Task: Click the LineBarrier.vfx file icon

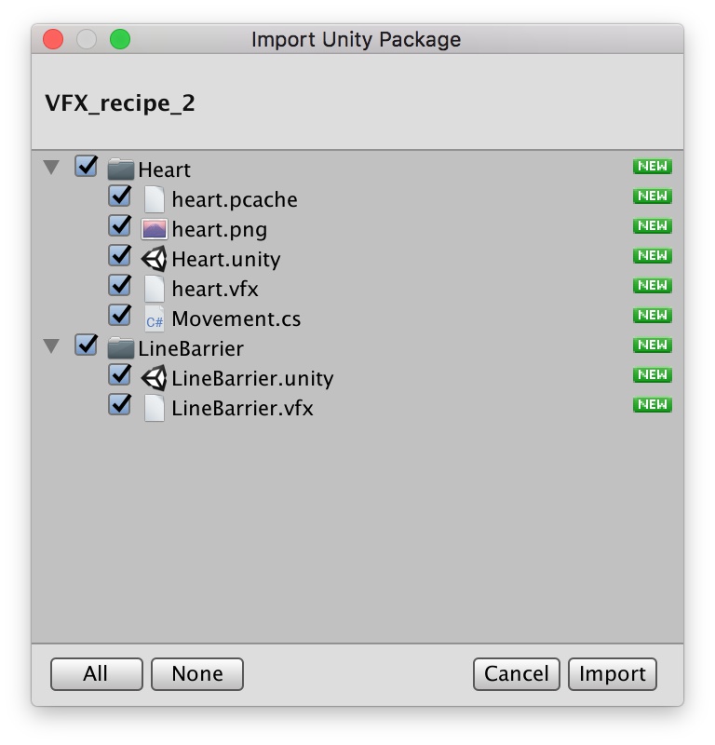Action: click(154, 408)
